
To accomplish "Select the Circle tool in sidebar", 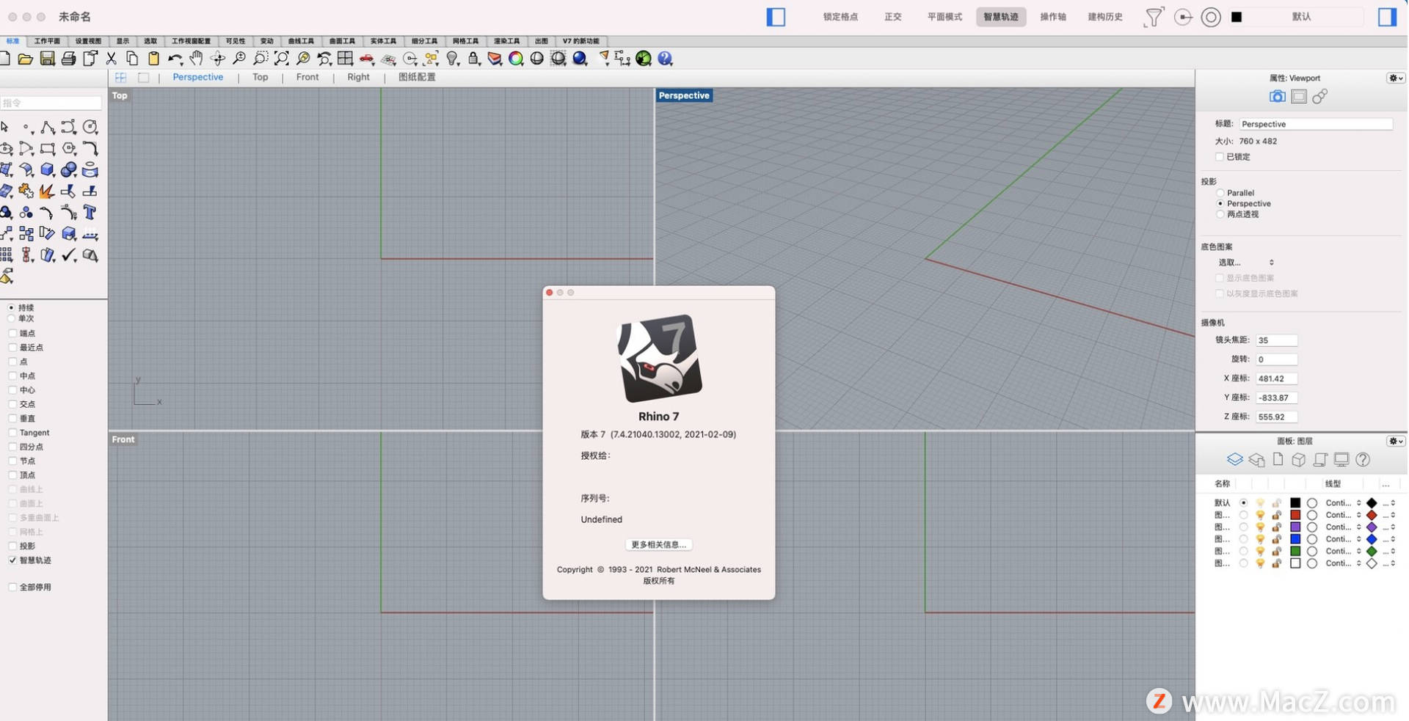I will click(x=90, y=127).
